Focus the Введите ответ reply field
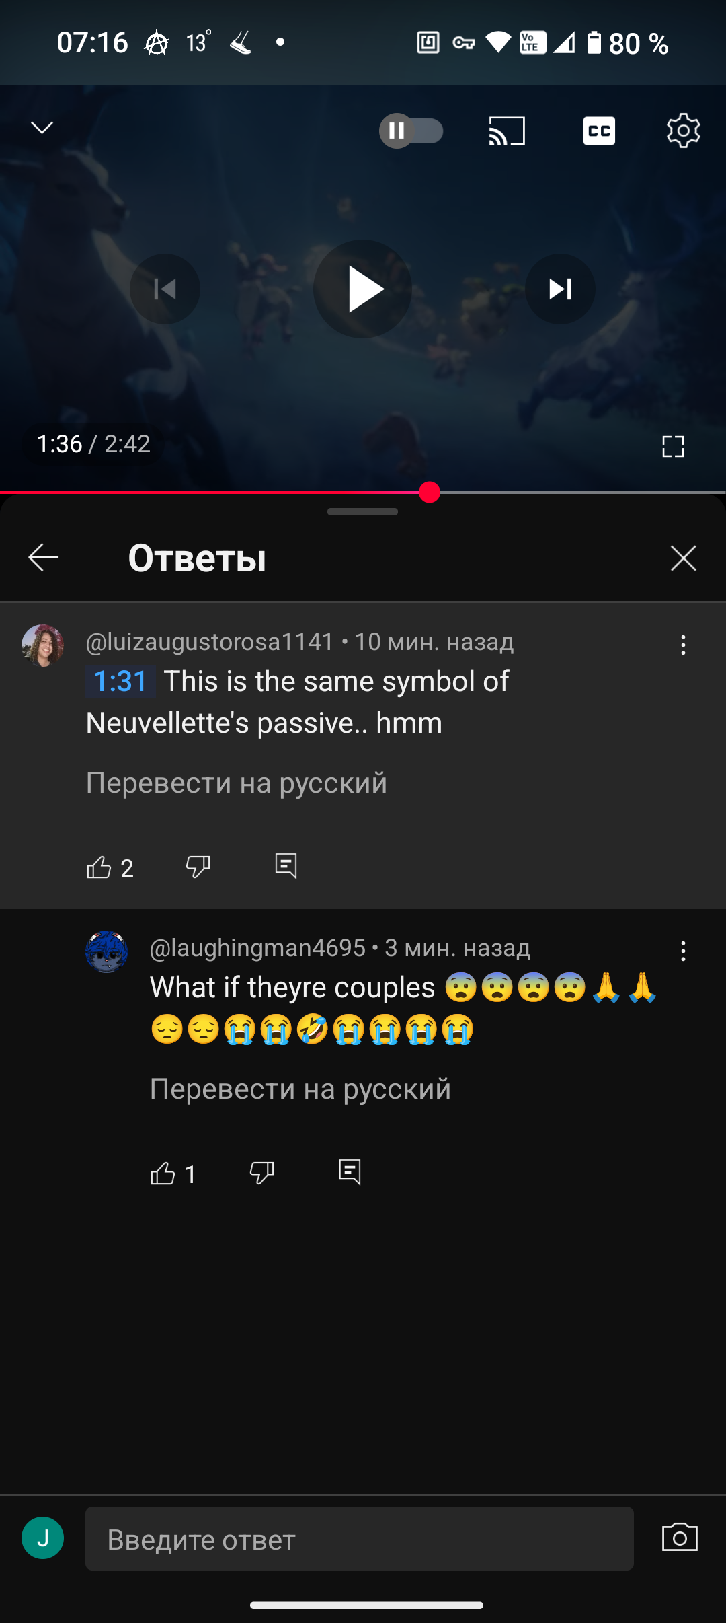 (x=360, y=1539)
